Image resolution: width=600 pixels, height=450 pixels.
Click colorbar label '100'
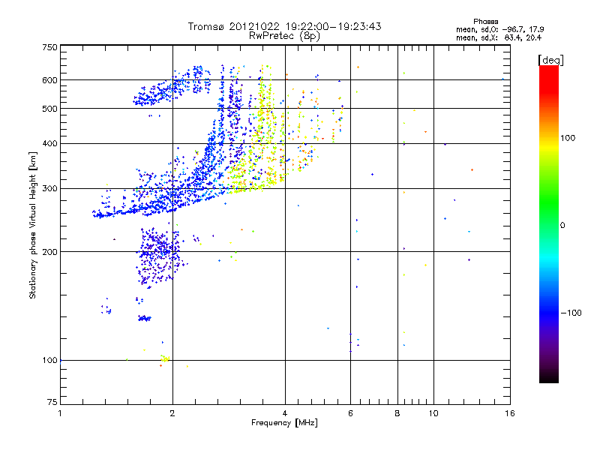tap(568, 138)
